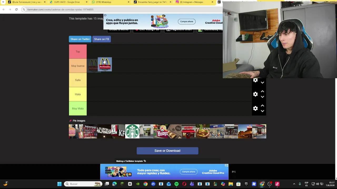Close the Instagram Mensajes tab
Image resolution: width=337 pixels, height=189 pixels.
(x=212, y=2)
